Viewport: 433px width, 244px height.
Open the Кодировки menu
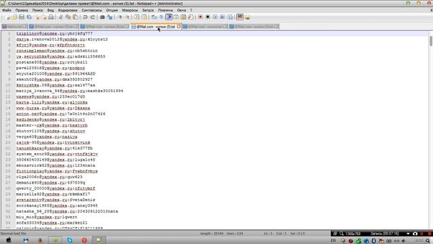click(x=68, y=10)
